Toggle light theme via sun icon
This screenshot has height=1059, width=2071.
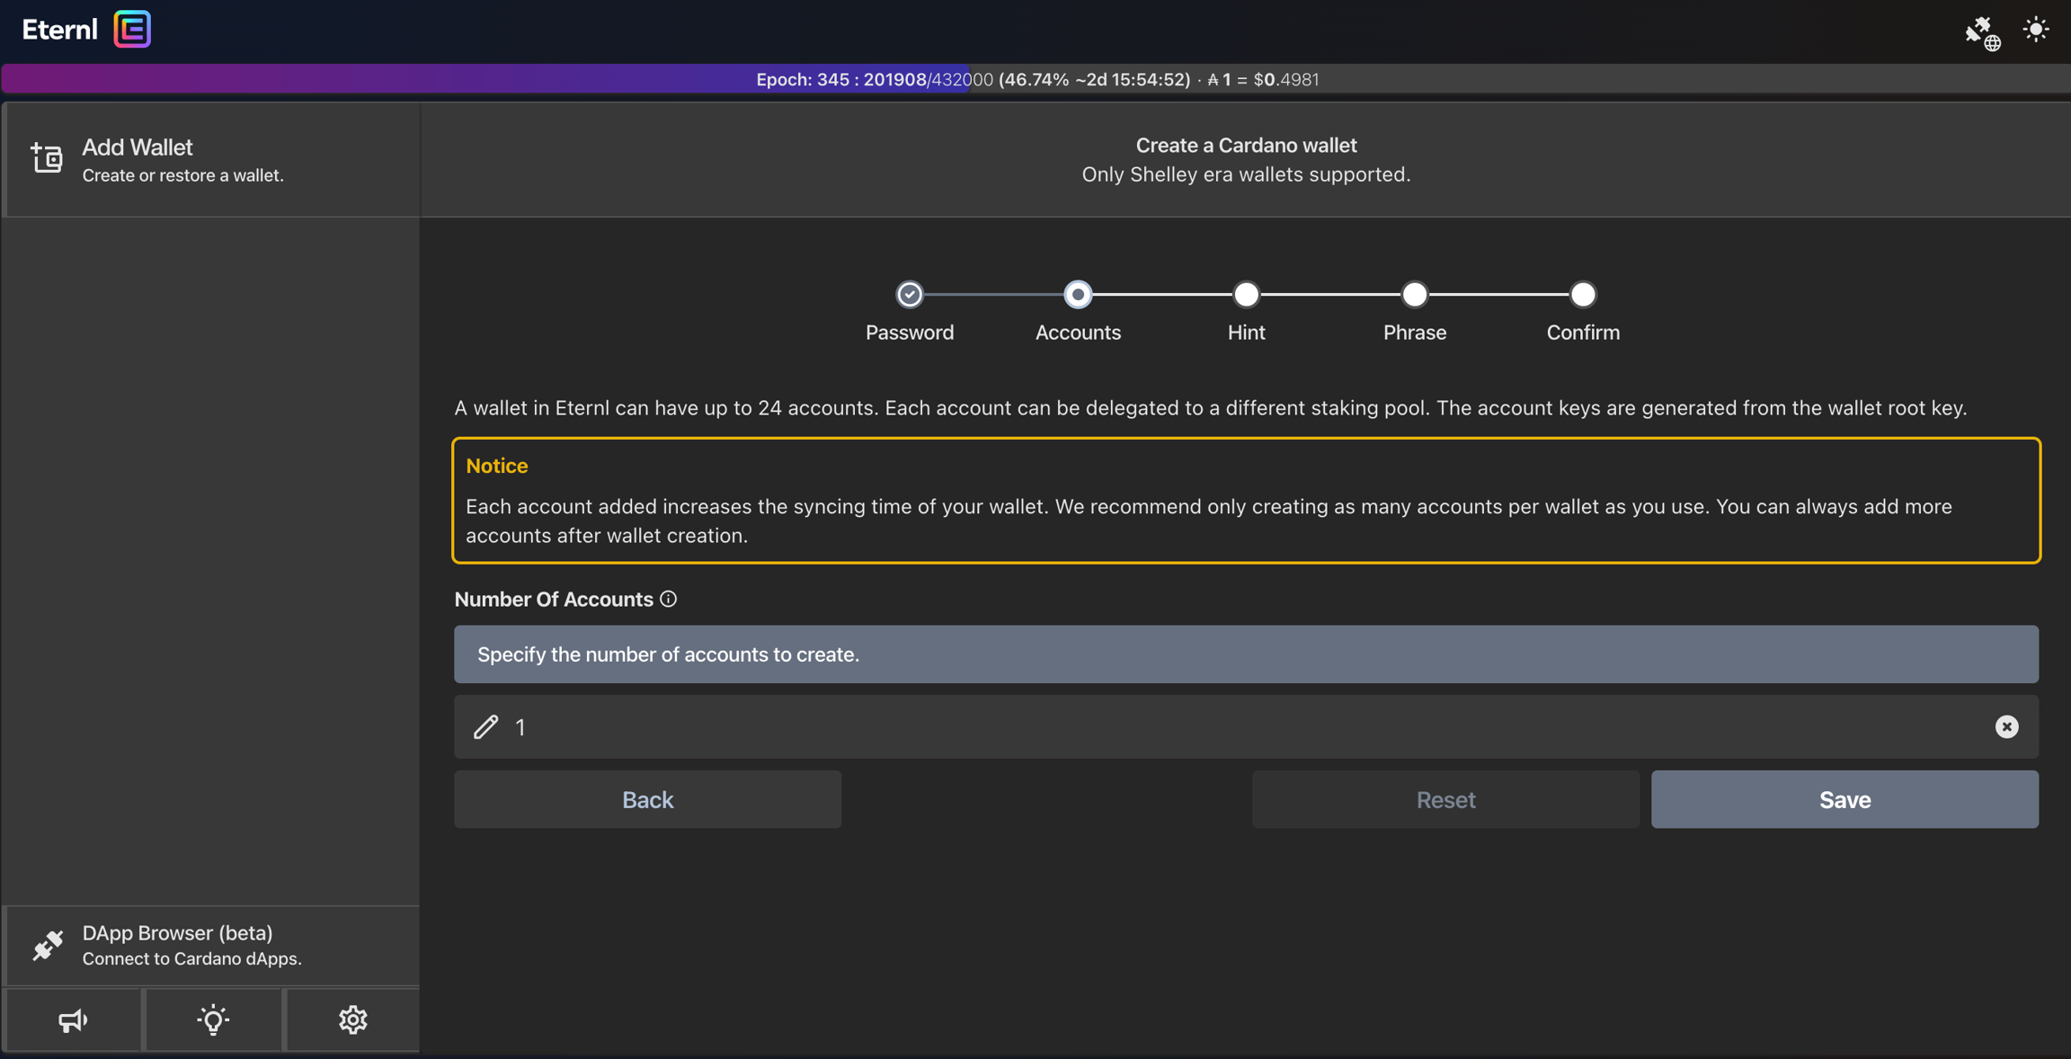(x=2036, y=30)
